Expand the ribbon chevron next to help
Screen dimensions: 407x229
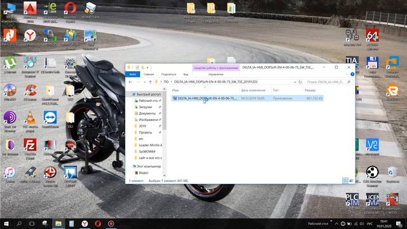(x=347, y=74)
